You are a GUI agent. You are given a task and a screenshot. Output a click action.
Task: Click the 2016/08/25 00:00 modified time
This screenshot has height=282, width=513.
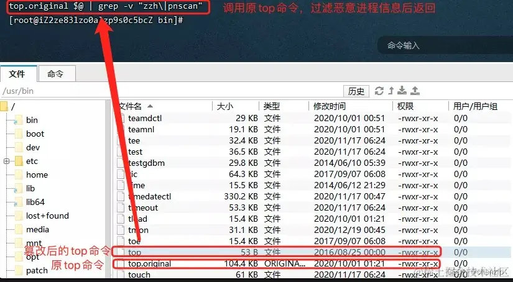click(349, 252)
